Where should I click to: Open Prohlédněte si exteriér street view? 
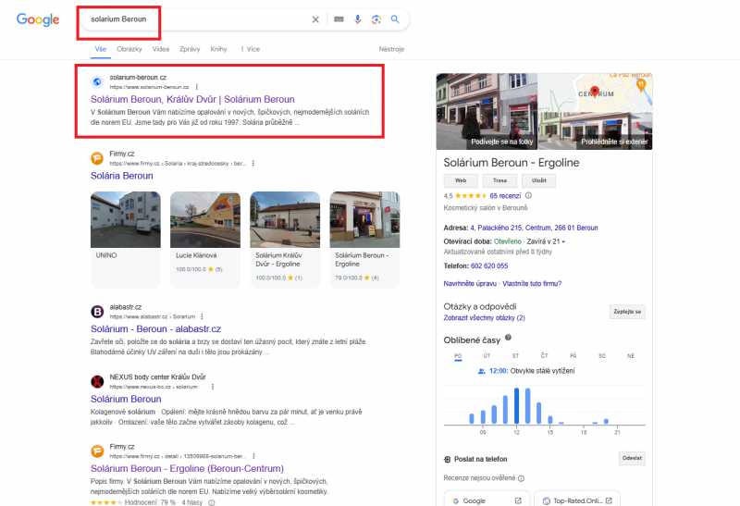[x=596, y=131]
